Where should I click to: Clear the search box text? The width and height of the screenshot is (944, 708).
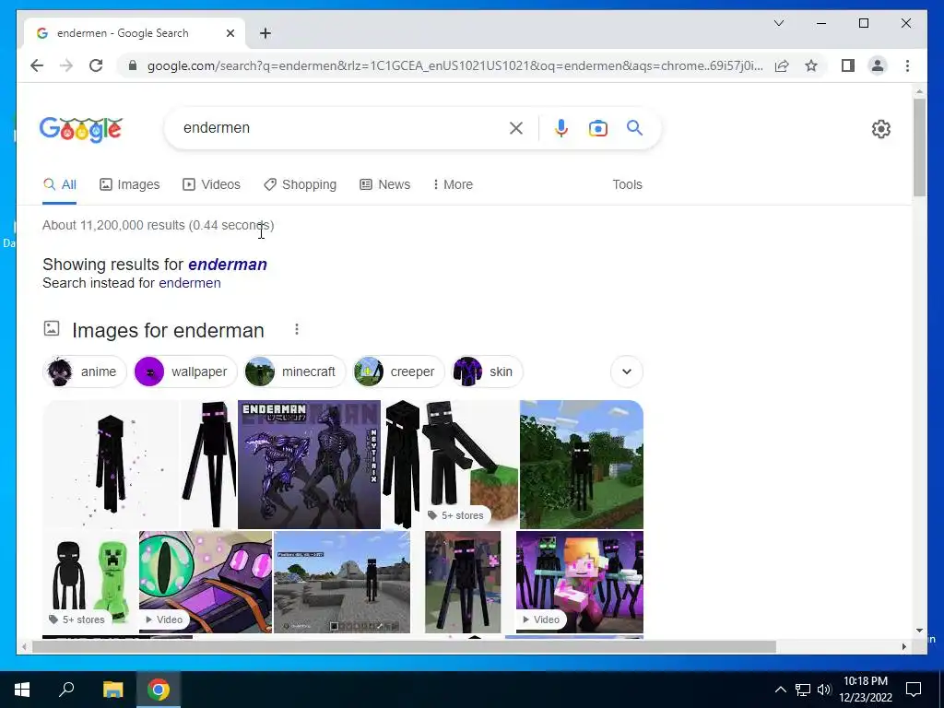click(516, 128)
